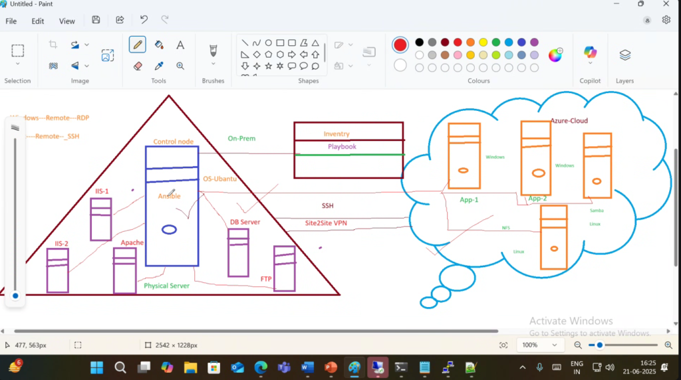
Task: Expand the Brushes dropdown arrow
Action: tap(213, 64)
